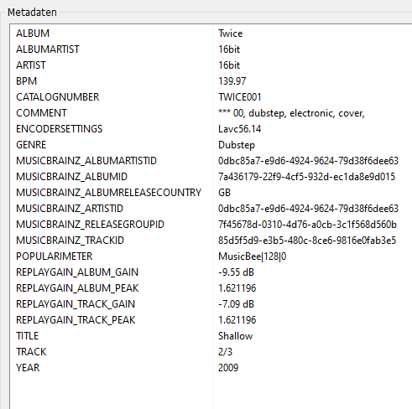Select the ENCODERSETTINGS row Lavc56.14
412x409 pixels.
tap(211, 129)
